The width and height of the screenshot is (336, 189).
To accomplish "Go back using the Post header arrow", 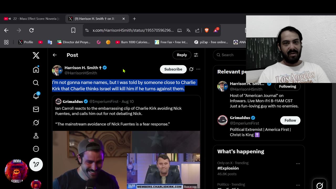I will point(55,55).
